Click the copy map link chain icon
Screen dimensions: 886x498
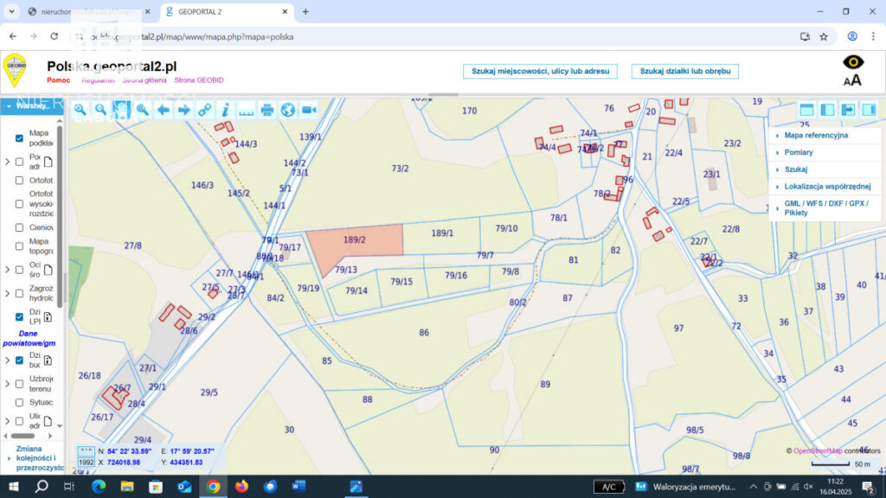[x=204, y=110]
